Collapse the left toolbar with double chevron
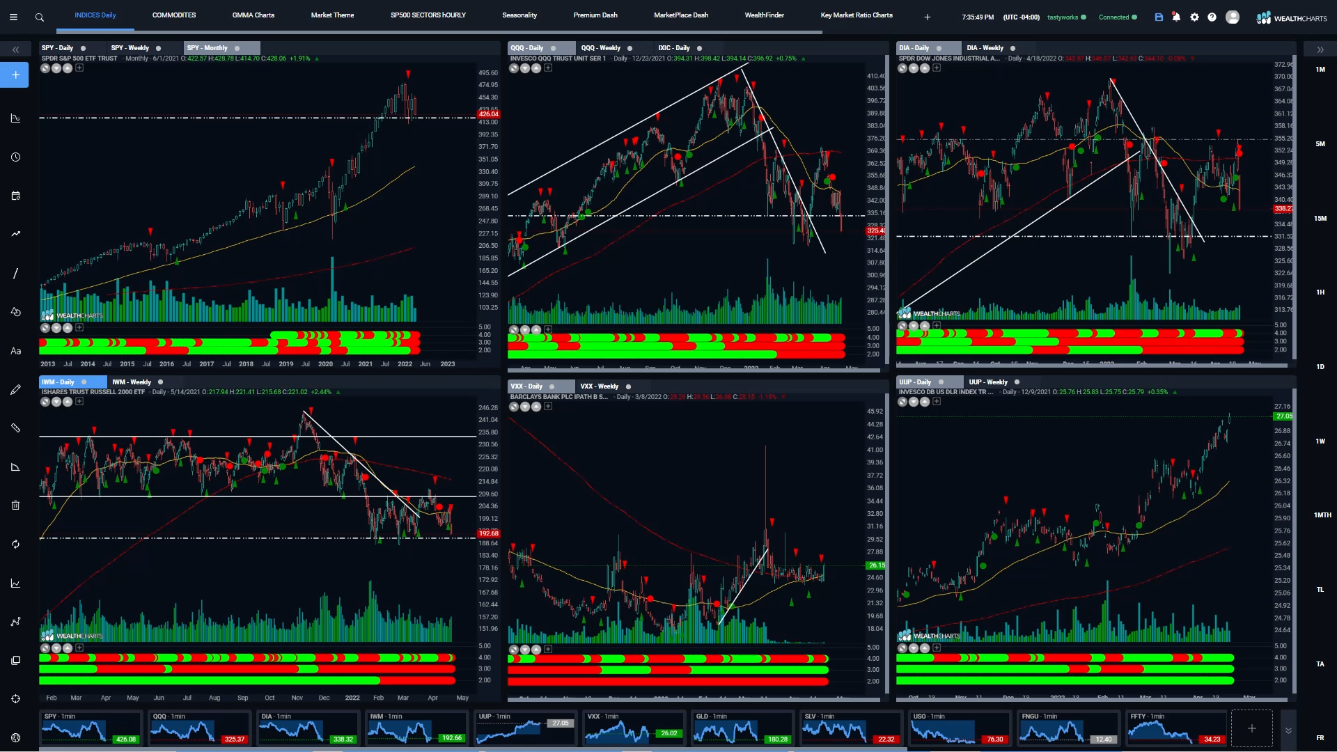 point(15,49)
